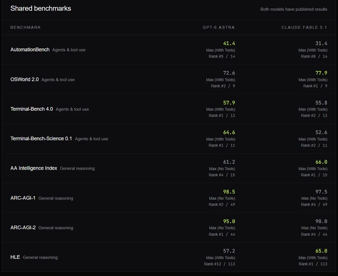Click 'Agents & tool use' tag beside OSWorld 2.0
This screenshot has height=276, width=338.
58,80
